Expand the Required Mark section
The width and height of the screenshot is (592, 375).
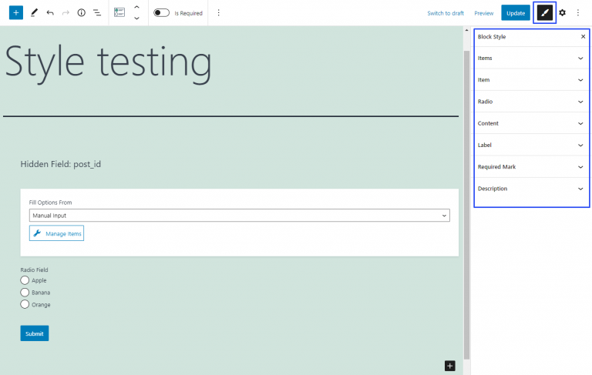point(530,167)
